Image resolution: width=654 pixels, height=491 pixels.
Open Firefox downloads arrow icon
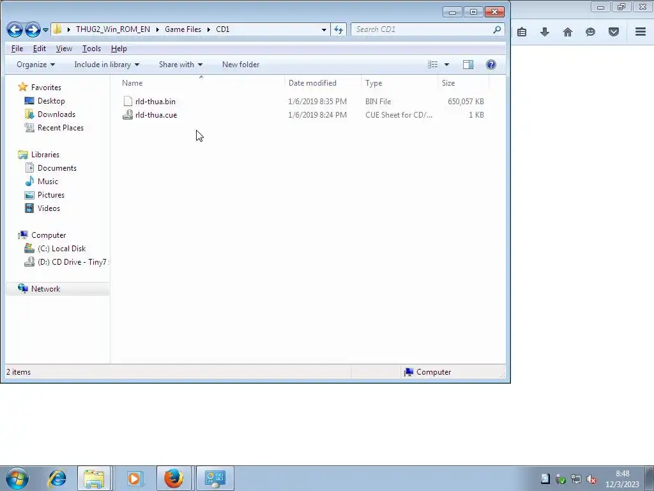click(545, 32)
